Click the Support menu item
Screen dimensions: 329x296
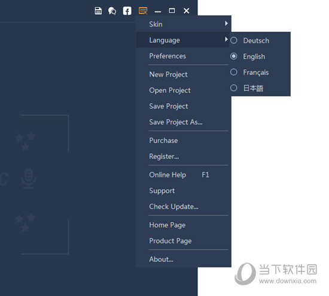click(x=184, y=191)
